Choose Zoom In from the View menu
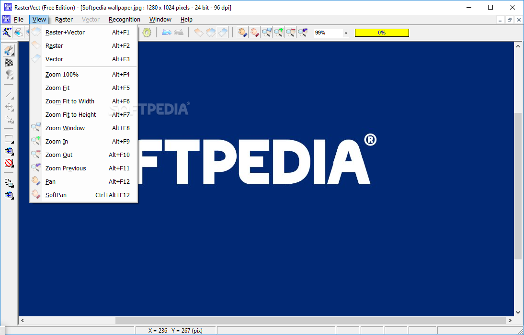Image resolution: width=524 pixels, height=335 pixels. click(83, 141)
